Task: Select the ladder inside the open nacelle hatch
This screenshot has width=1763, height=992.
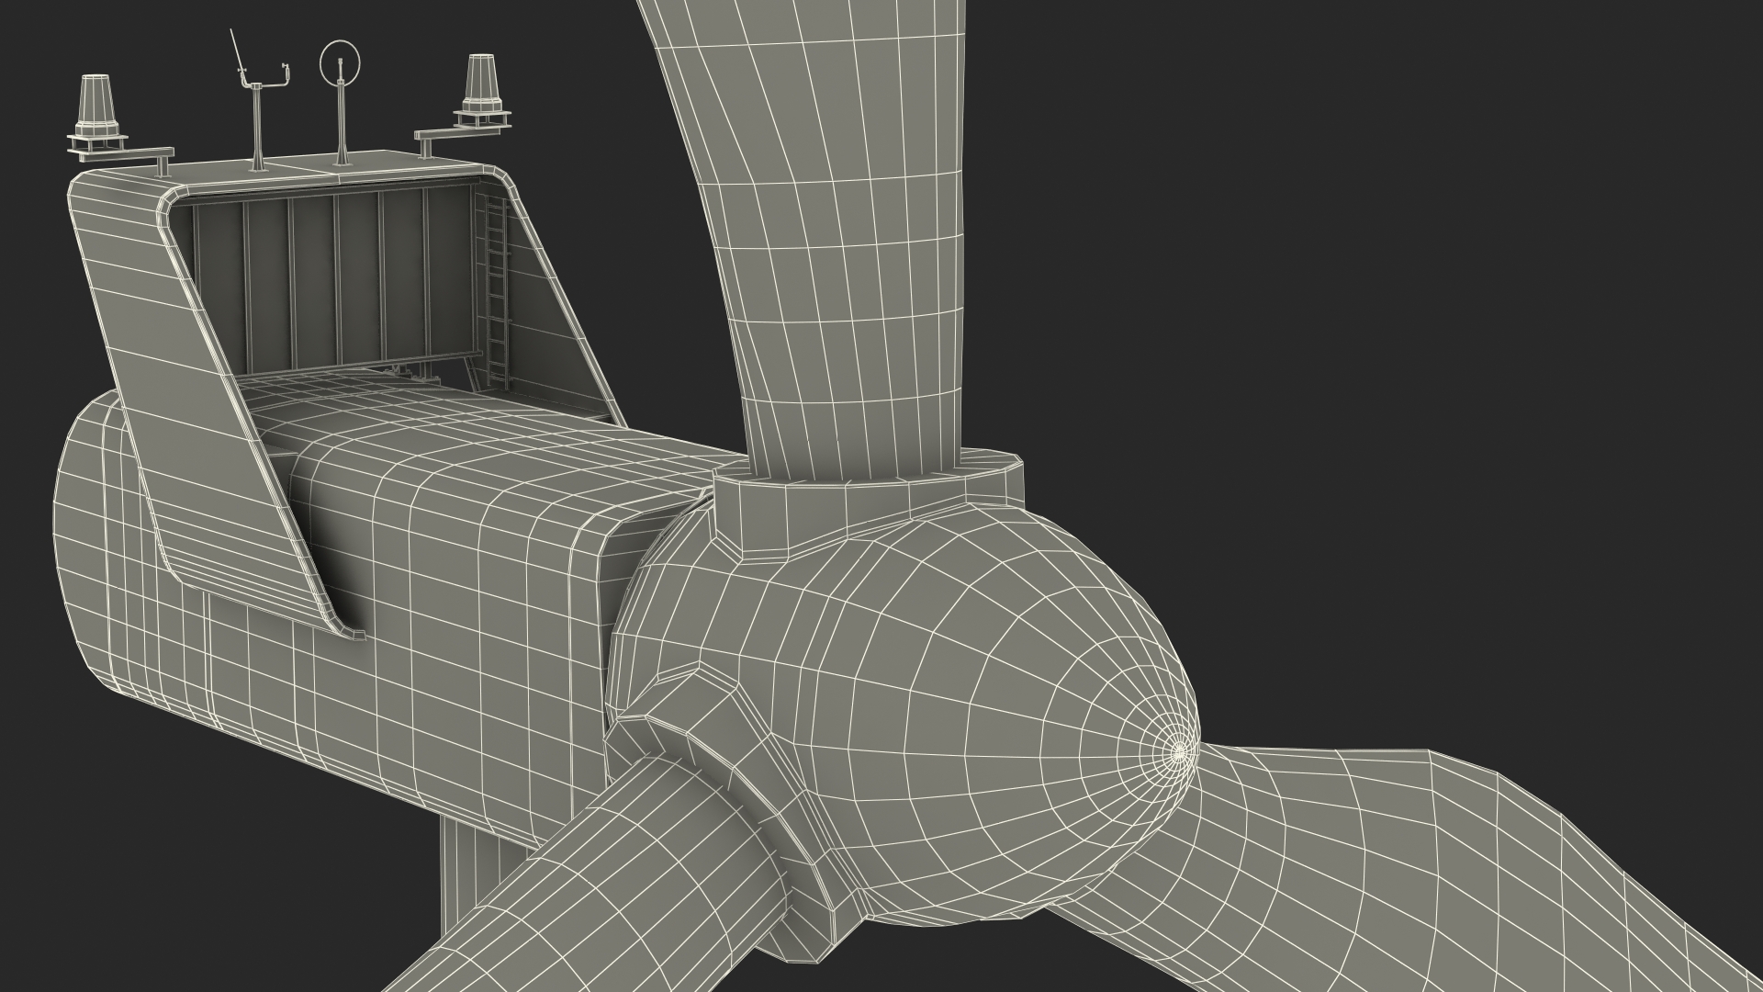Action: (498, 294)
